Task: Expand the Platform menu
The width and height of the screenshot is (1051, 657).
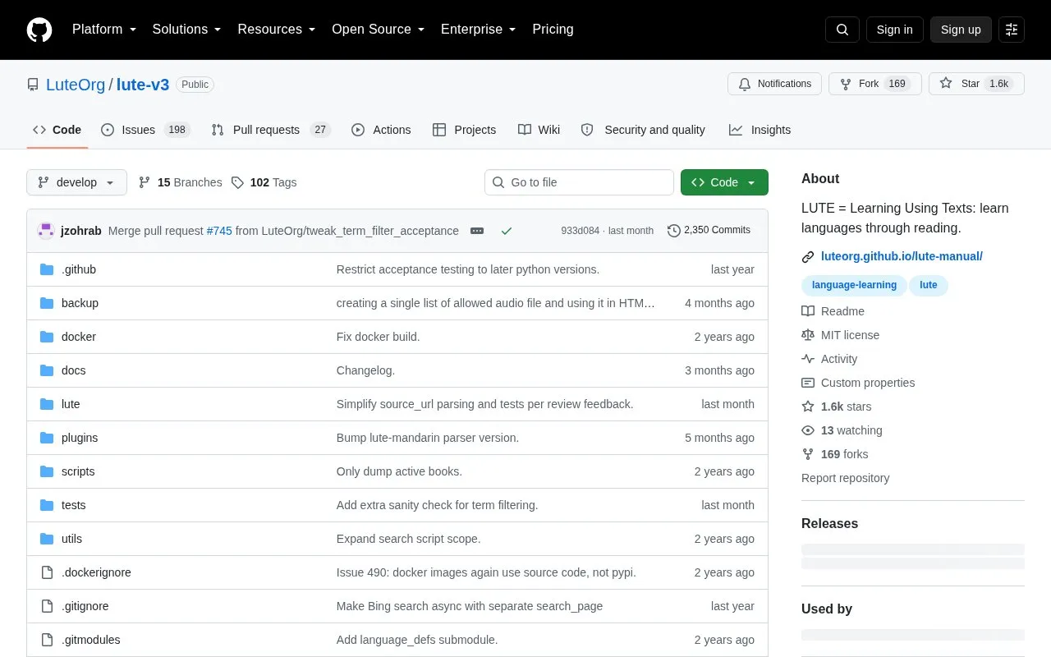Action: 104,30
